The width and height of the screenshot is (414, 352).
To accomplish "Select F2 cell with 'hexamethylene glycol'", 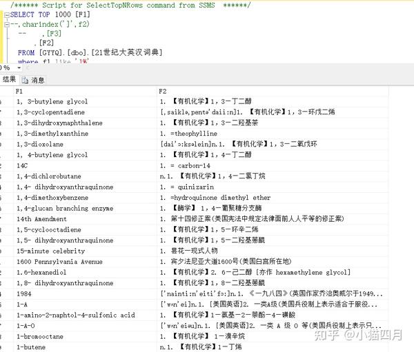I will click(x=273, y=272).
